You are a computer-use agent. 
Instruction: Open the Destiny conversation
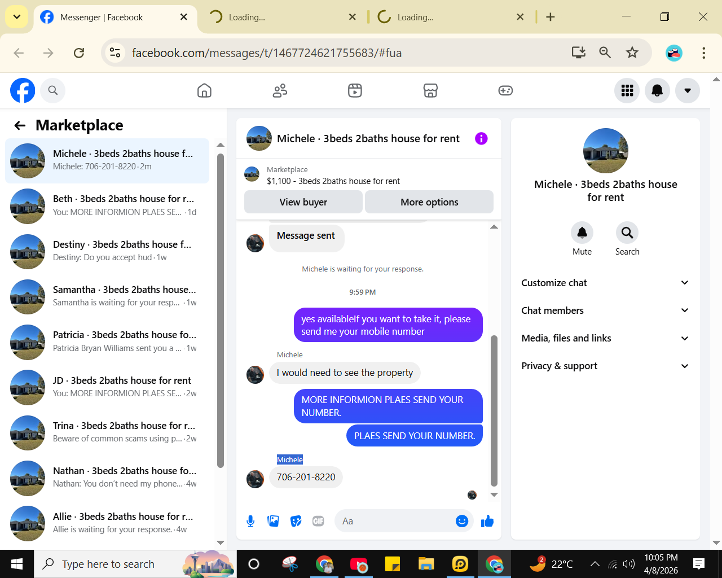pos(107,251)
